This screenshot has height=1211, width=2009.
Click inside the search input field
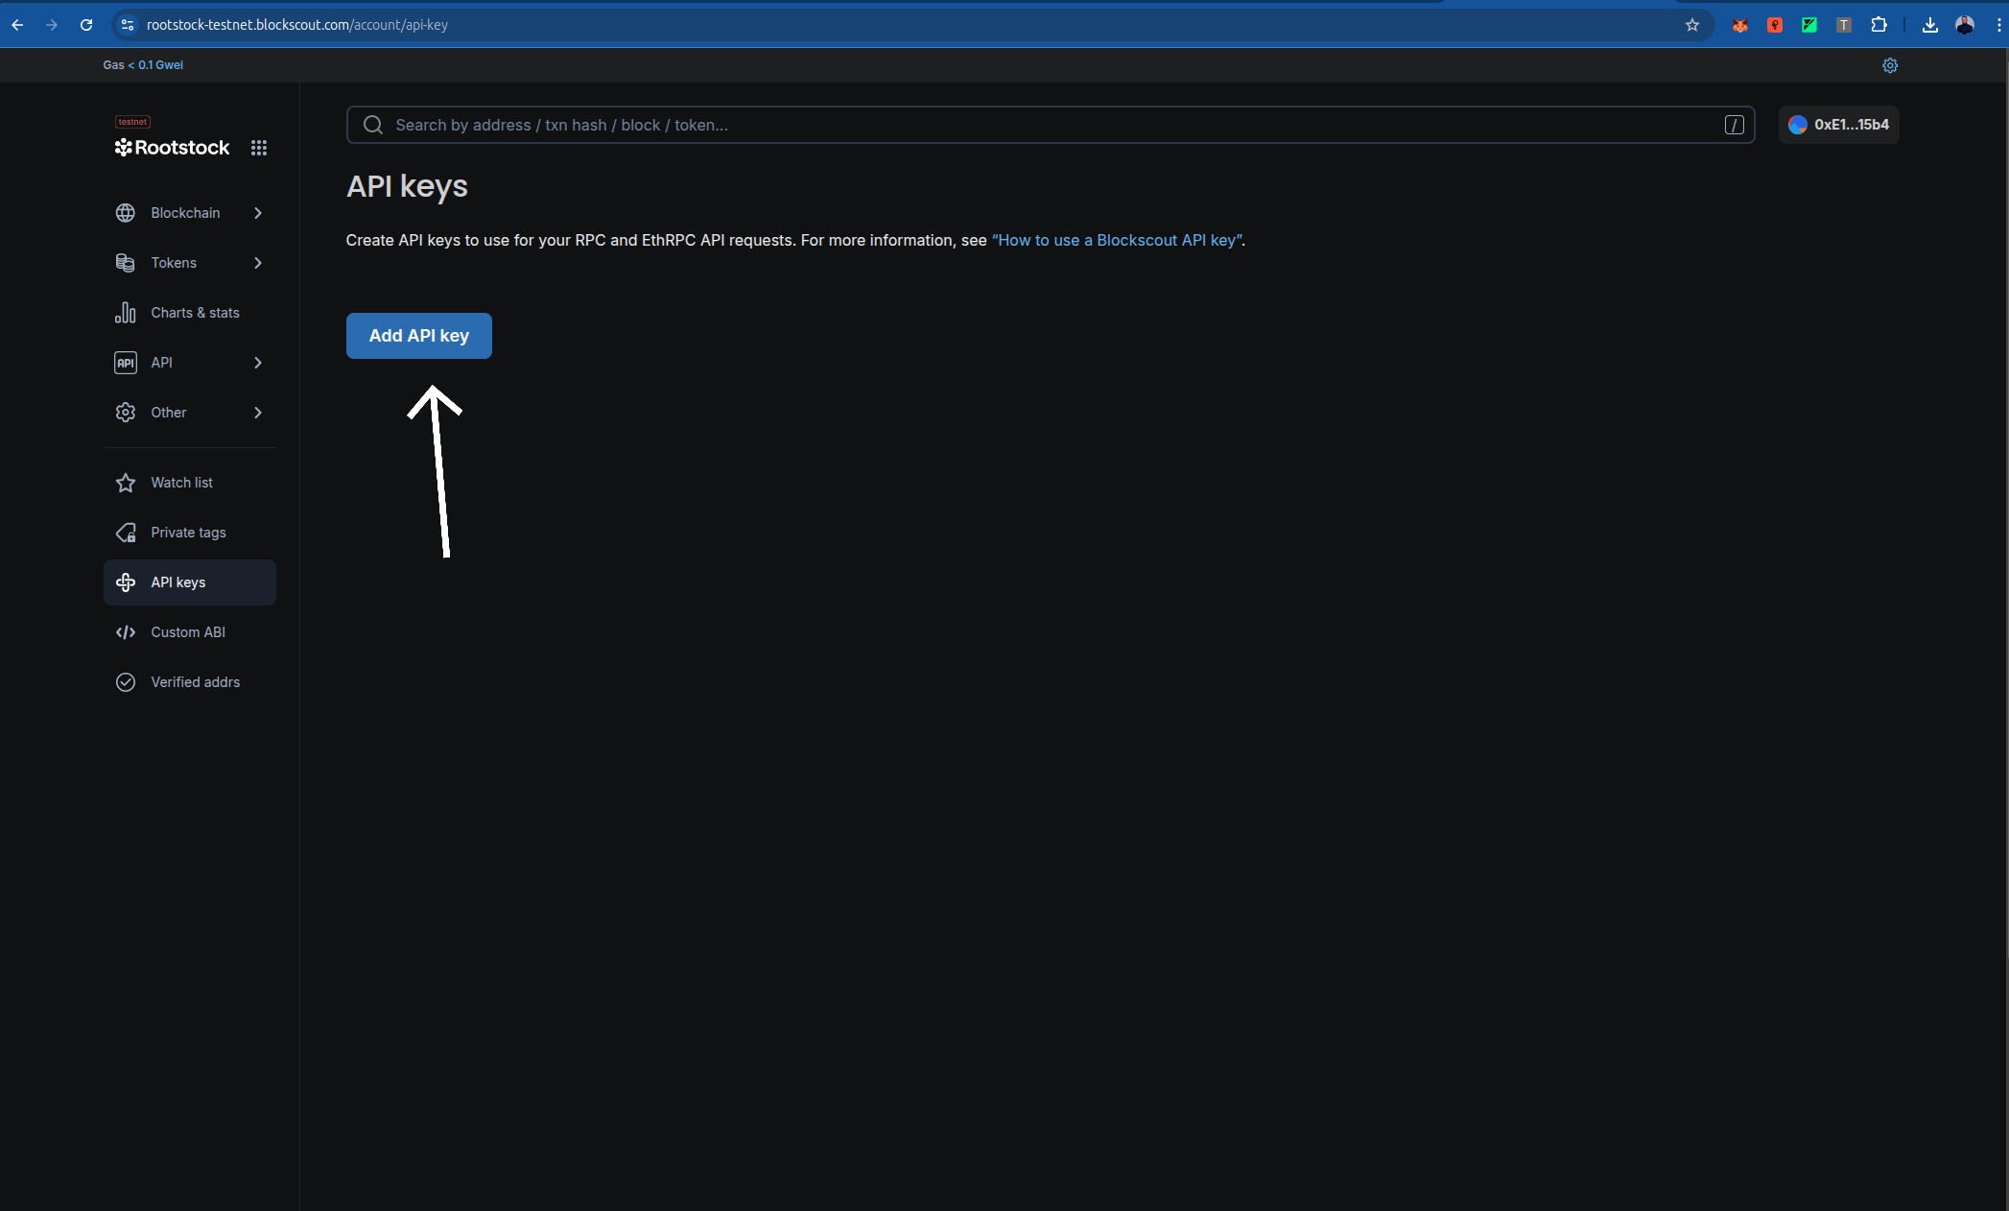click(863, 125)
